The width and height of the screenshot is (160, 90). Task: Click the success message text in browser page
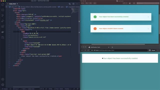click(x=120, y=58)
